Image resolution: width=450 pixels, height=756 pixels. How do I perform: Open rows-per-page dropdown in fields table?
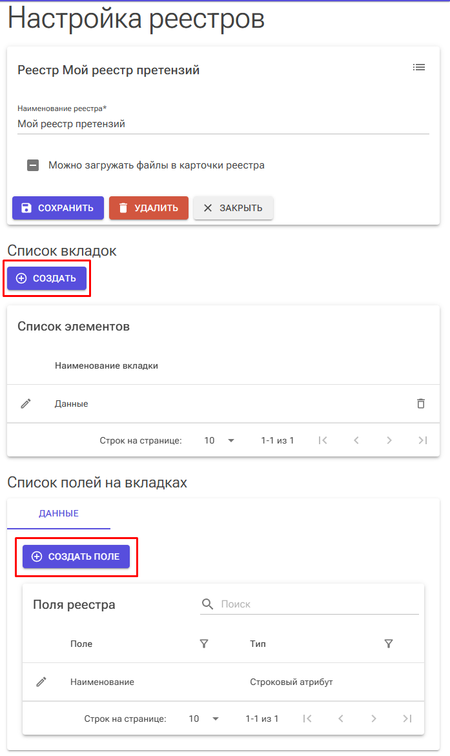pyautogui.click(x=204, y=719)
